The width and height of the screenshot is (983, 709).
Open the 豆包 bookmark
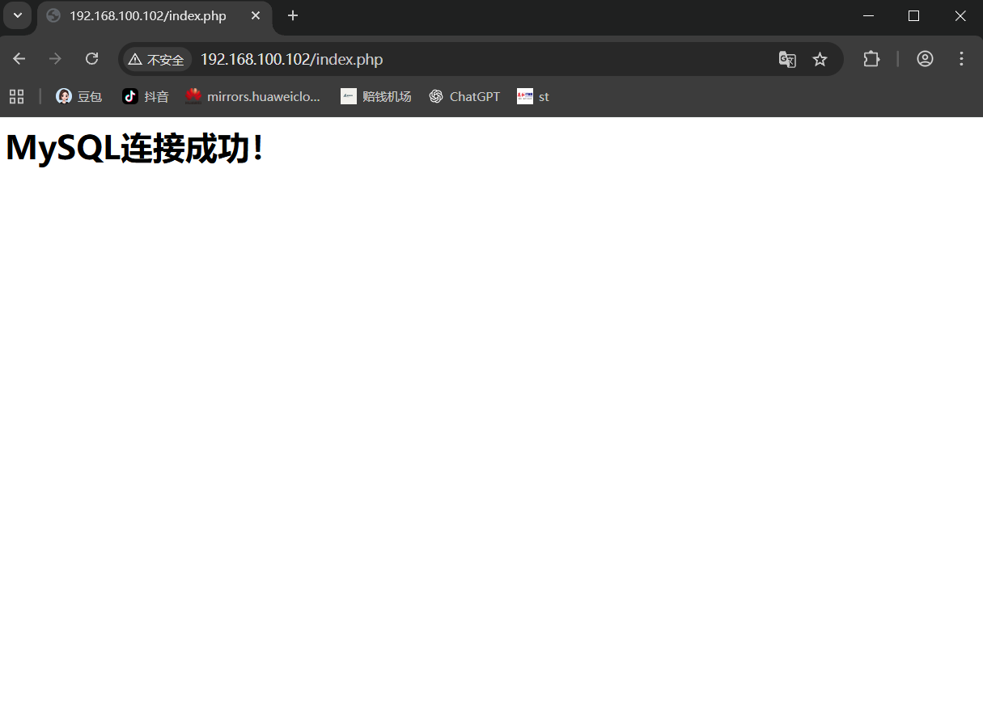(78, 96)
